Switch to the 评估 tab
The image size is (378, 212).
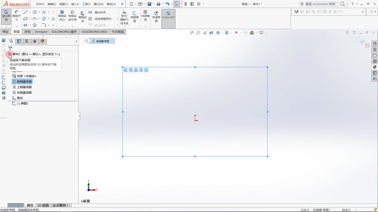[27, 32]
